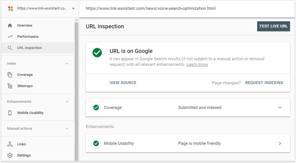Screen dimensions: 296x163
Task: Click the TEST LIVE URL button
Action: pyautogui.click(x=273, y=26)
